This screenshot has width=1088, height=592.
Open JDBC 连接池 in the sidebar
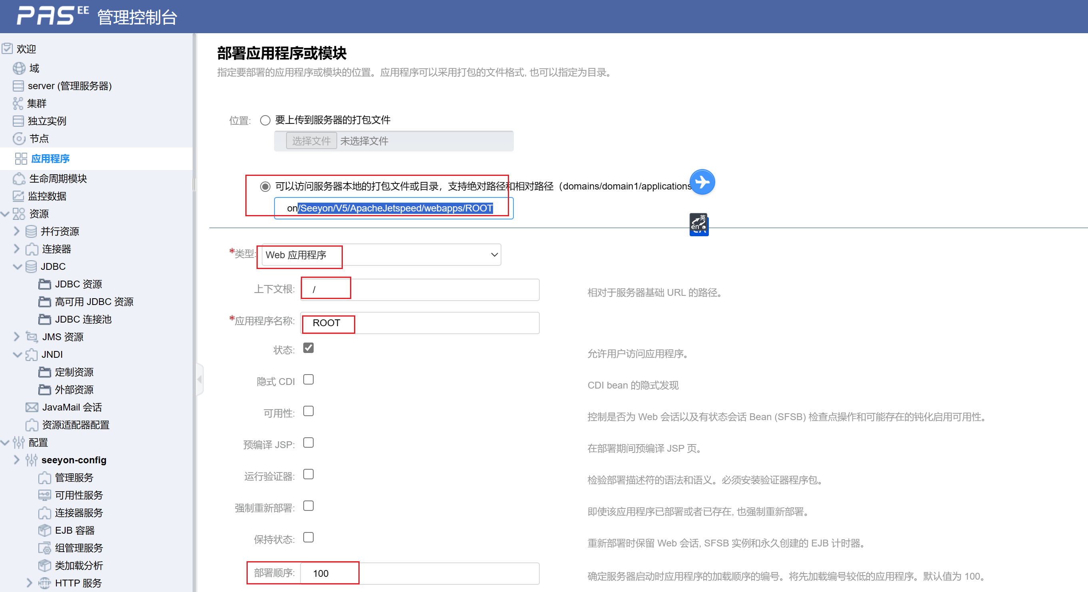click(x=83, y=319)
